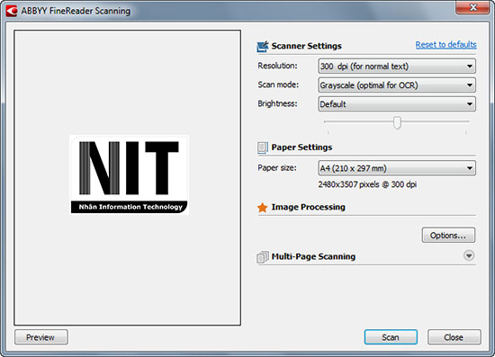Click the Multi-Page Scanning heading
This screenshot has height=357, width=495.
(x=313, y=256)
